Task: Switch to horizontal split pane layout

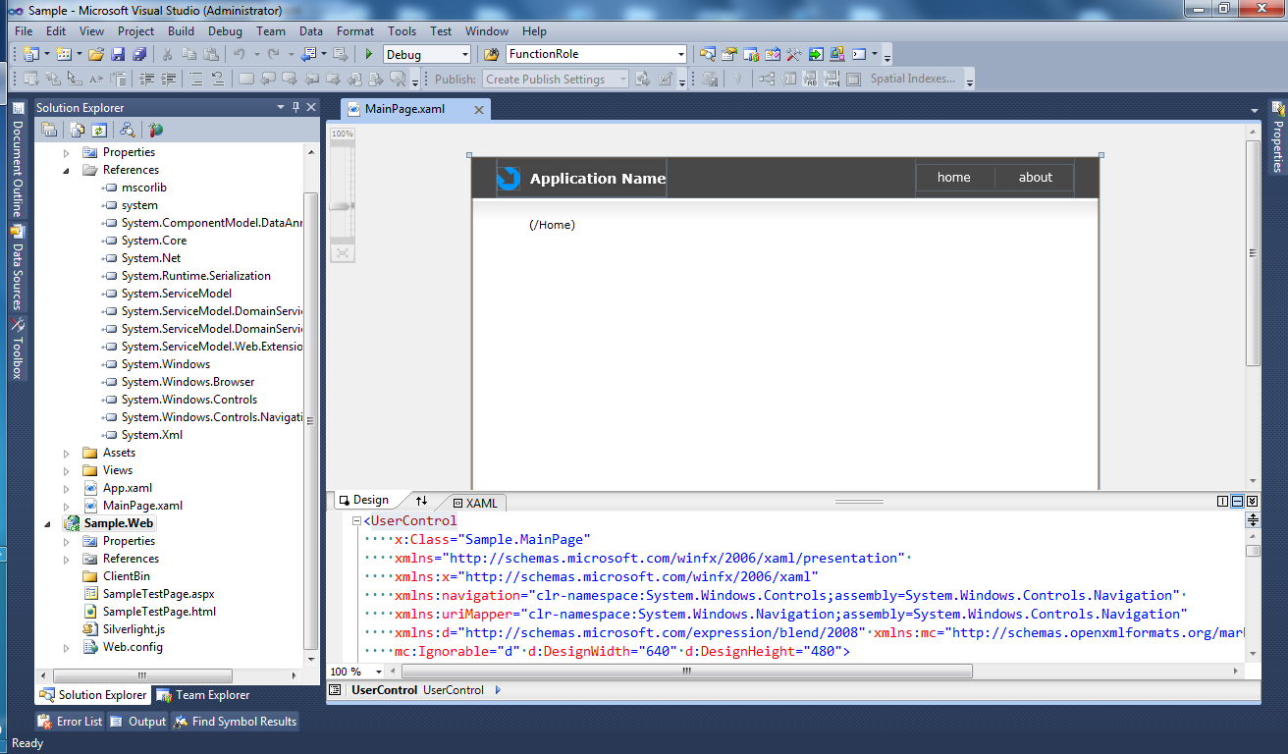Action: (x=1237, y=502)
